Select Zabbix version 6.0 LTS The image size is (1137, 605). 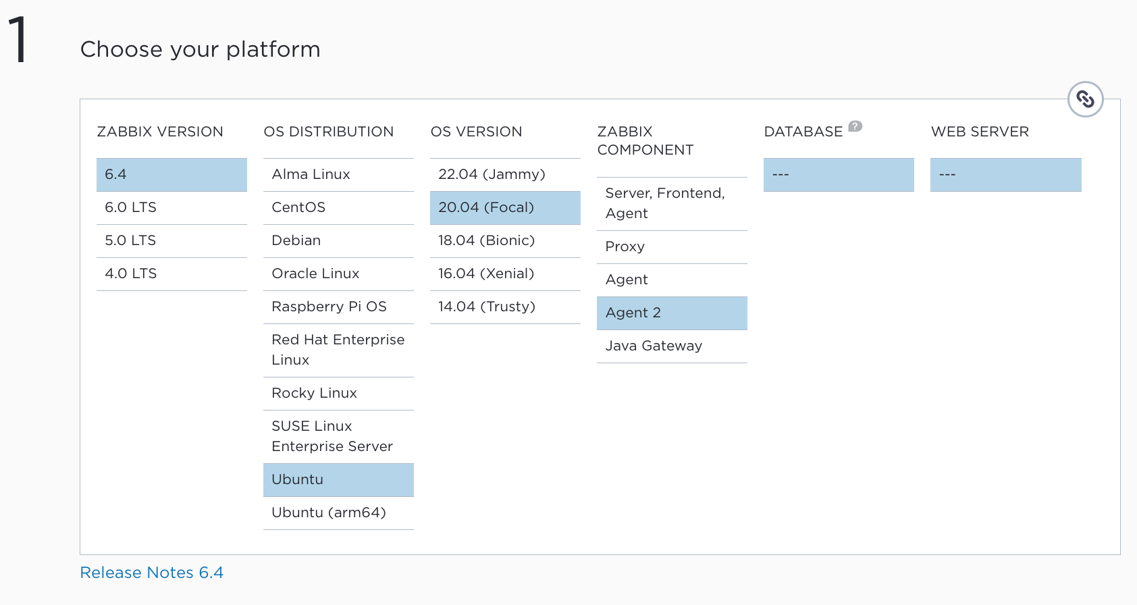coord(171,207)
